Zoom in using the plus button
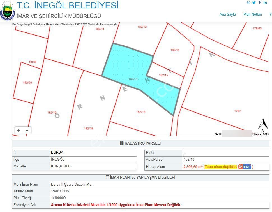The width and height of the screenshot is (272, 212). tap(19, 130)
